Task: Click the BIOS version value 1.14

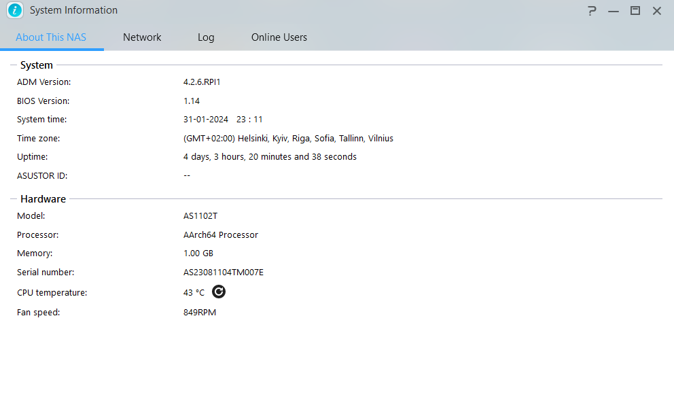Action: pos(192,101)
